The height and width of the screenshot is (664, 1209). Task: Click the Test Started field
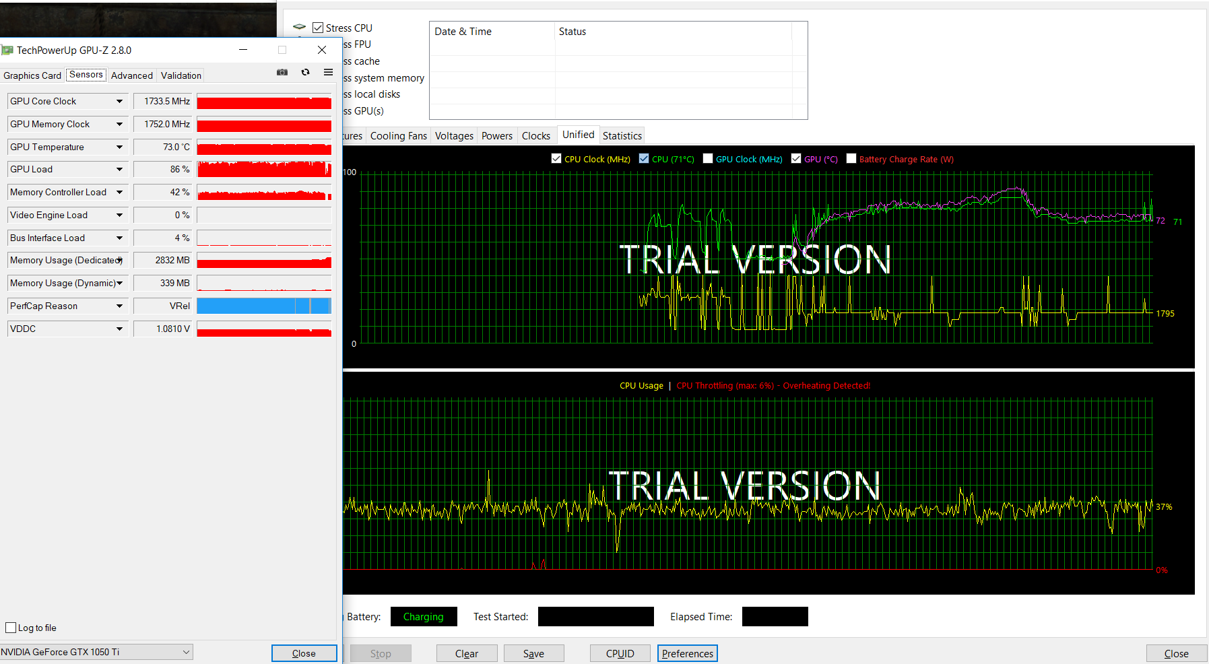click(x=596, y=616)
